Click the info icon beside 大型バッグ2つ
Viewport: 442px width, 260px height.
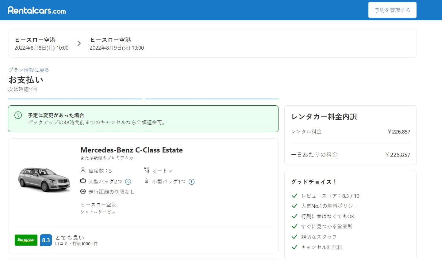click(x=128, y=182)
